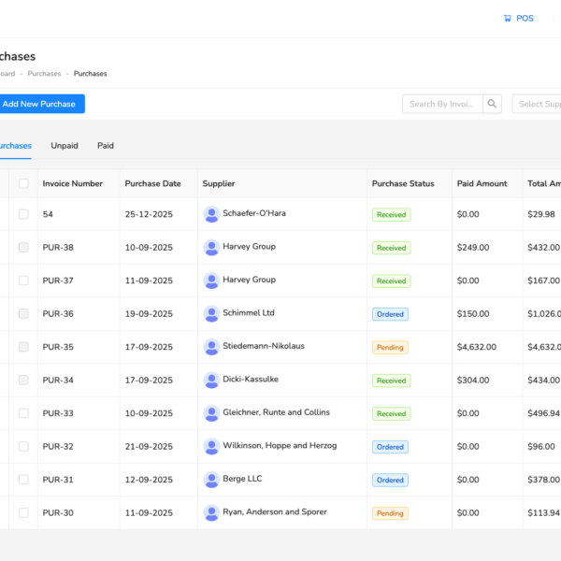Click paid amount $150.00
The width and height of the screenshot is (561, 561).
pyautogui.click(x=473, y=314)
